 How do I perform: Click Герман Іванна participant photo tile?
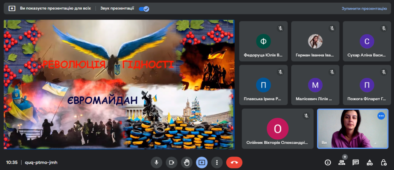(315, 41)
